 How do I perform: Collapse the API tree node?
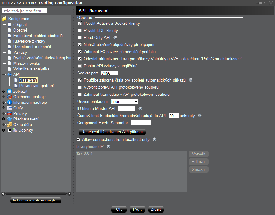[x=3, y=74]
